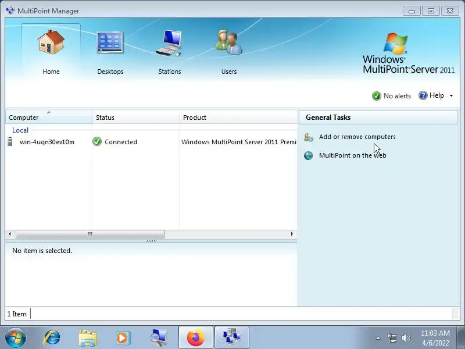The image size is (465, 349).
Task: Restore down the MultiPoint Manager window
Action: tap(431, 11)
